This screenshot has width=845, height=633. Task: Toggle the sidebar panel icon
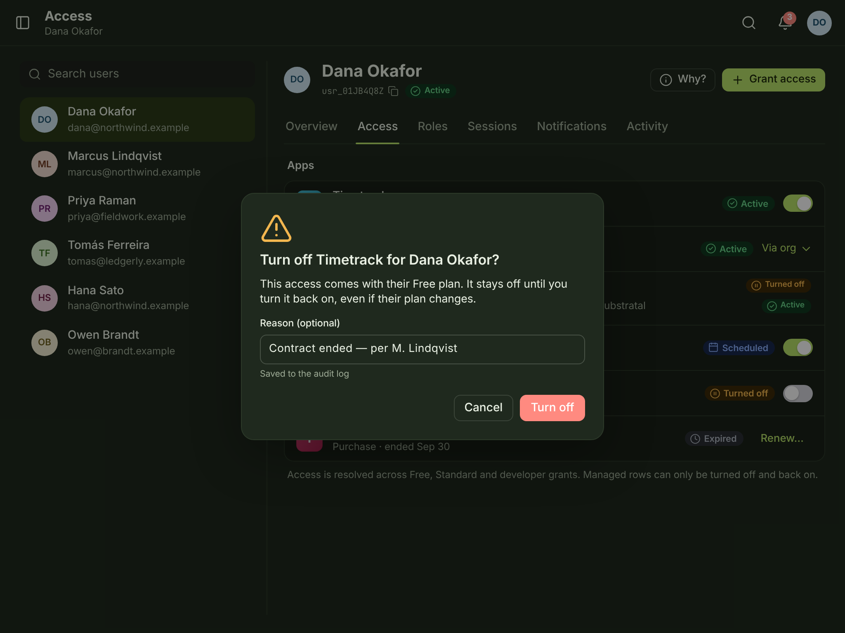23,23
